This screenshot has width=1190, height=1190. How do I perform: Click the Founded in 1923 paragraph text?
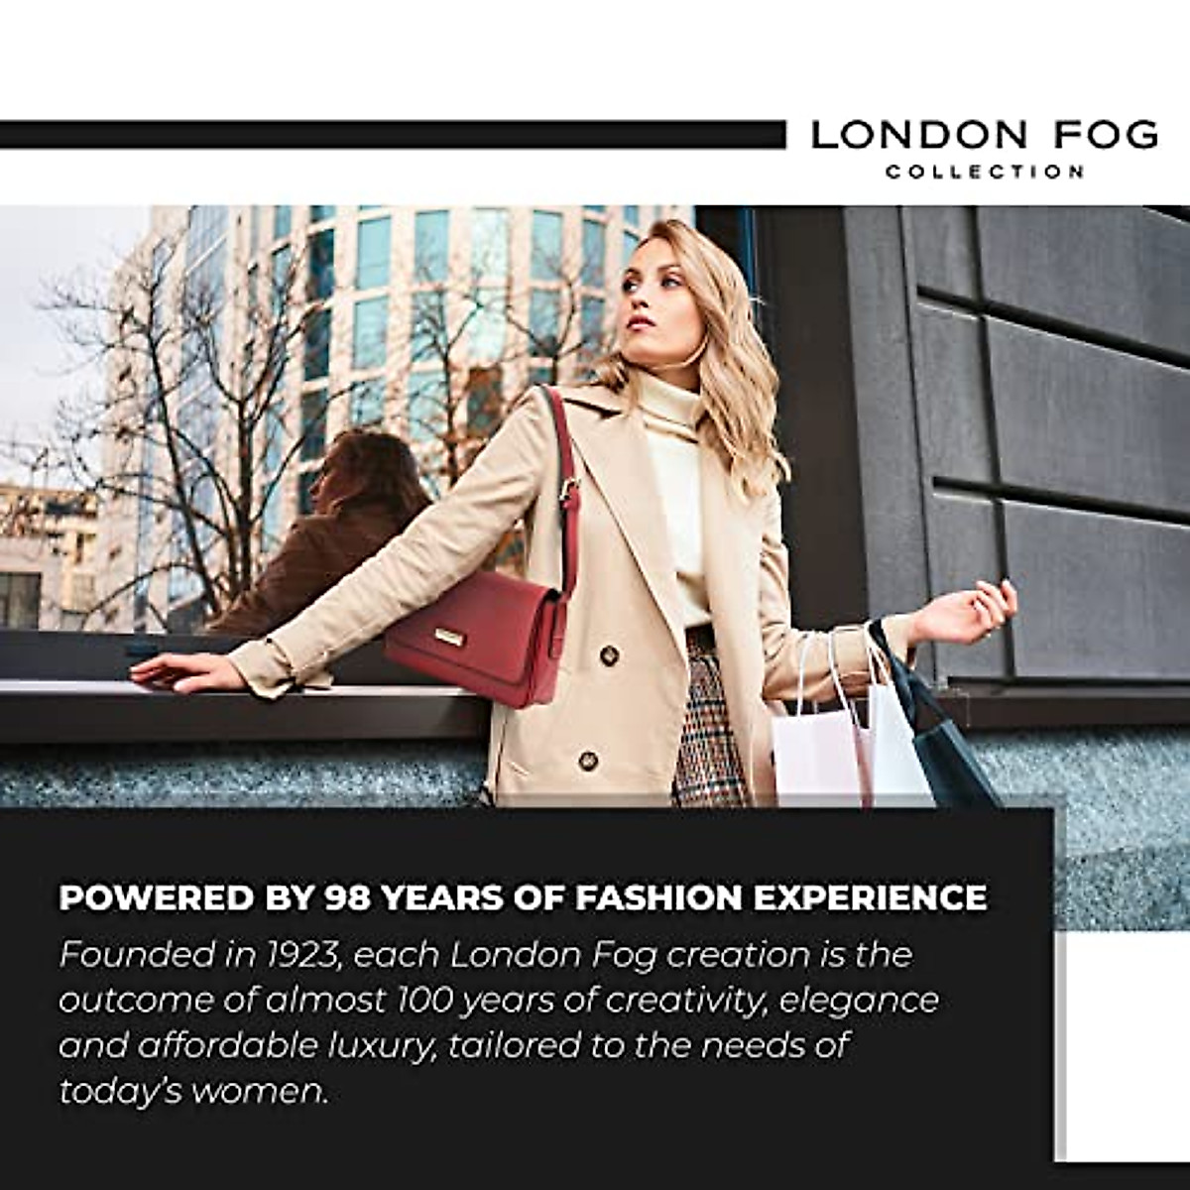[499, 1022]
